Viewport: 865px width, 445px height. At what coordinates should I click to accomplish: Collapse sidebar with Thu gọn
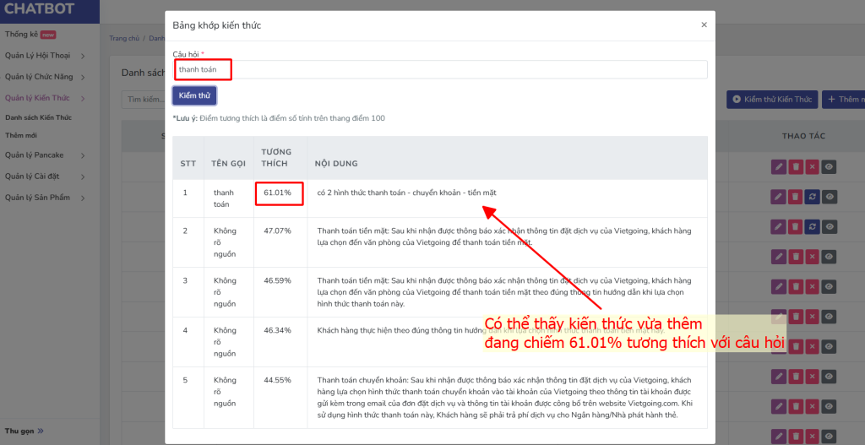24,431
